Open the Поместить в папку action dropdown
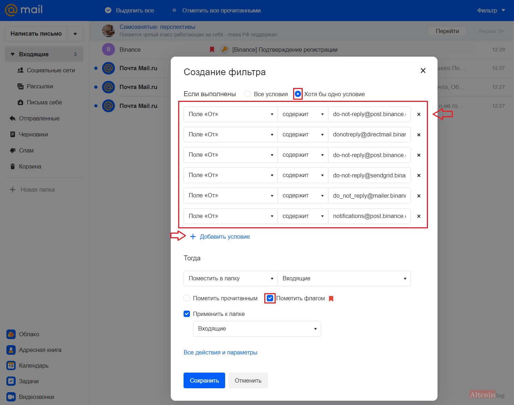The height and width of the screenshot is (405, 514). (230, 279)
